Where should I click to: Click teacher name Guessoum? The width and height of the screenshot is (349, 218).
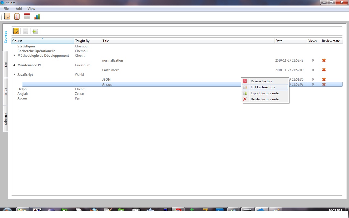(x=83, y=65)
